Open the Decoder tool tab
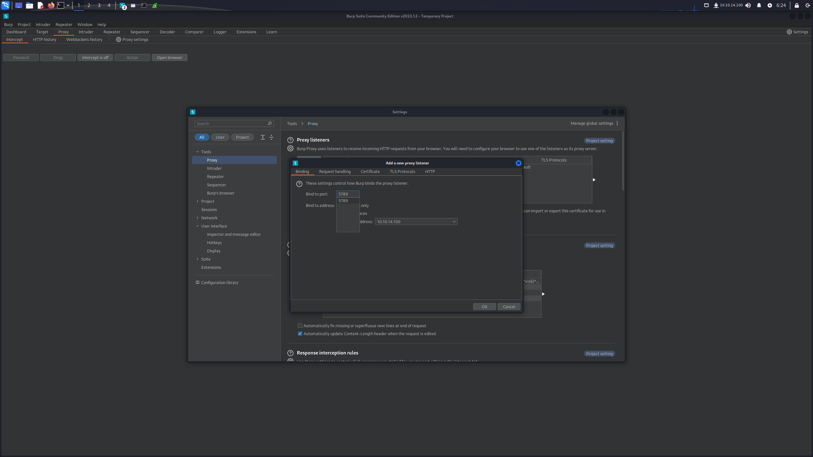The width and height of the screenshot is (813, 457). point(167,32)
